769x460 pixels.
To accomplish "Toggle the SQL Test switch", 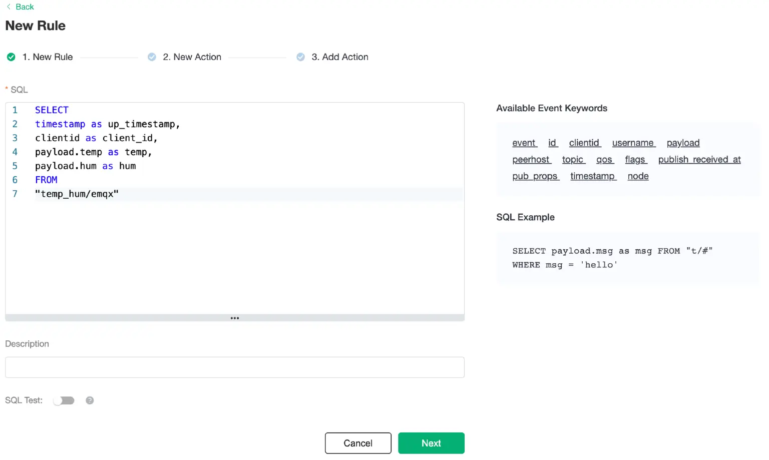I will click(64, 400).
